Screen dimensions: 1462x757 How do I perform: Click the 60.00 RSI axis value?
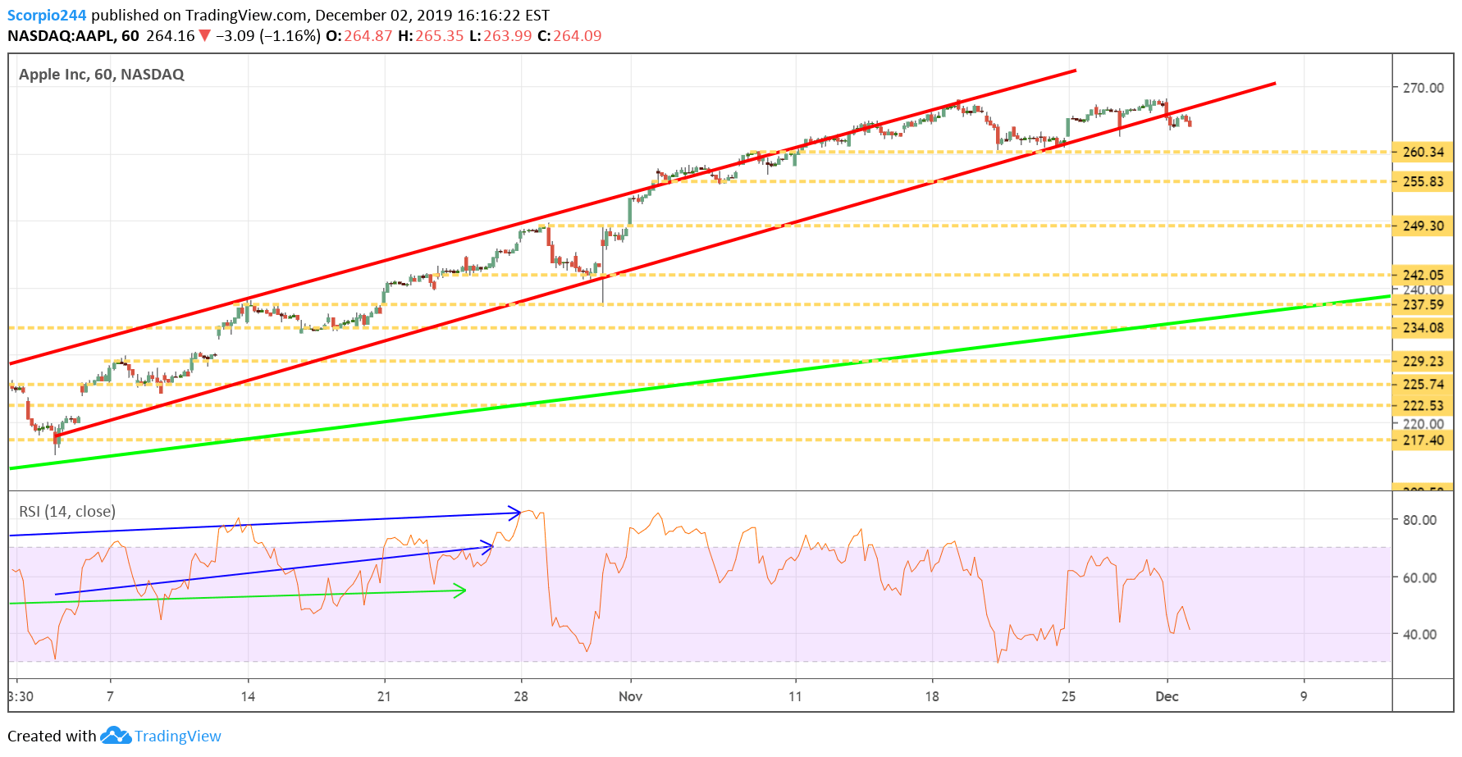pyautogui.click(x=1419, y=578)
